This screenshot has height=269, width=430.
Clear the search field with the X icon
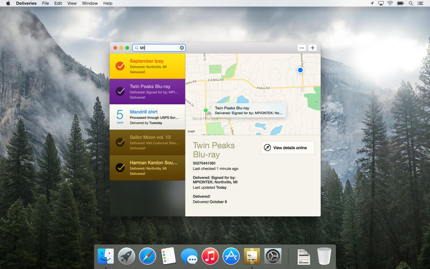(182, 48)
